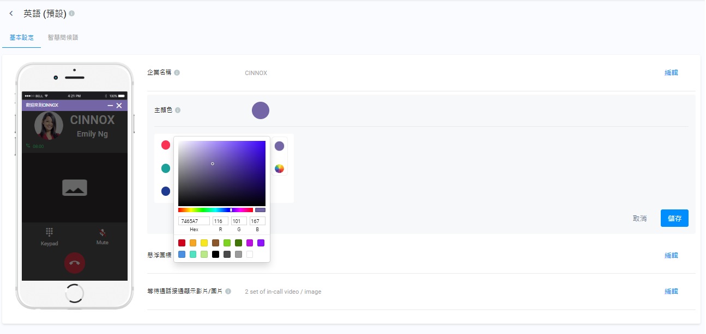Screen dimensions: 706x334
Task: Pick the dark green swatch in the picker palette
Action: click(x=238, y=243)
